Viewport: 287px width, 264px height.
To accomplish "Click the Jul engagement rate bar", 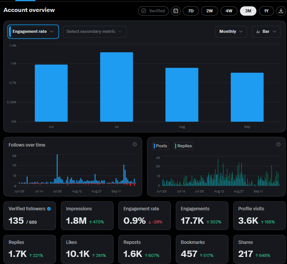I will (116, 87).
